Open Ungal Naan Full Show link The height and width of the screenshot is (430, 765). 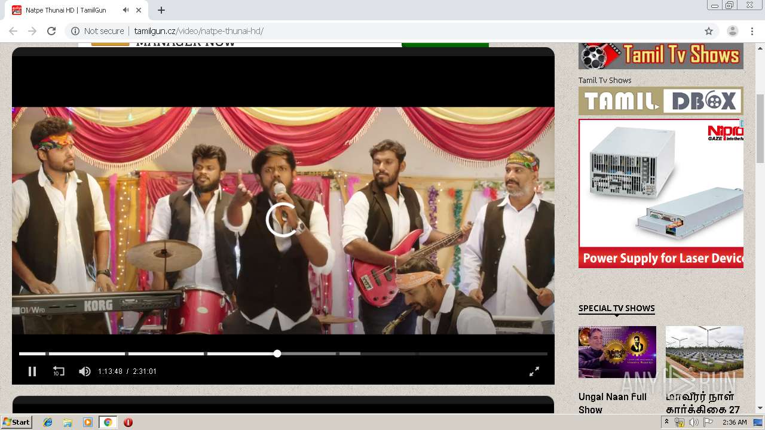613,403
